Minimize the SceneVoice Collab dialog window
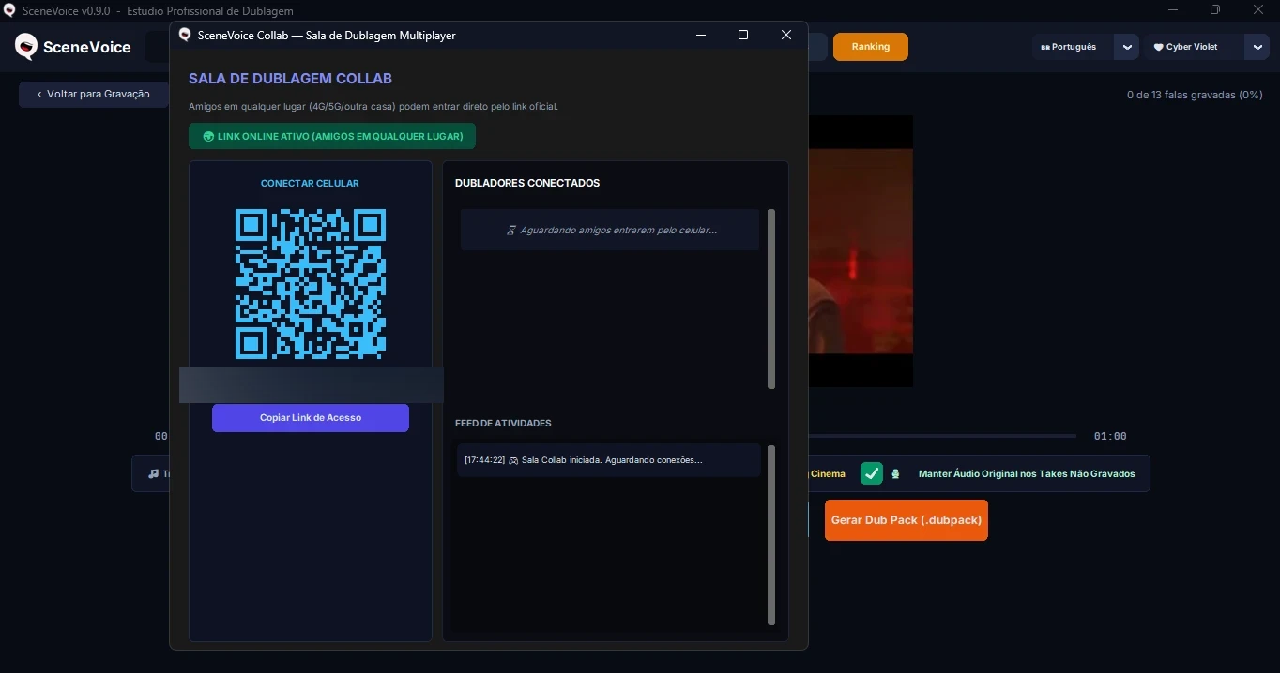Screen dimensions: 1280x673 [x=701, y=35]
